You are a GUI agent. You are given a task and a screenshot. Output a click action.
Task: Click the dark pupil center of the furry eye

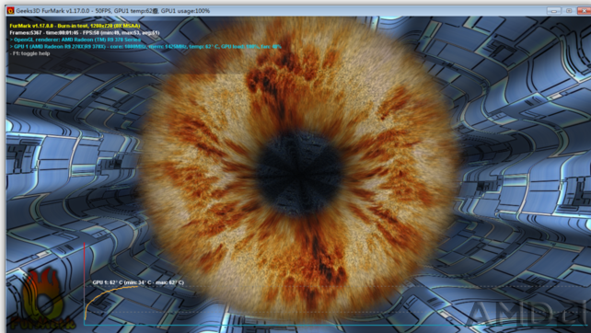tap(300, 172)
